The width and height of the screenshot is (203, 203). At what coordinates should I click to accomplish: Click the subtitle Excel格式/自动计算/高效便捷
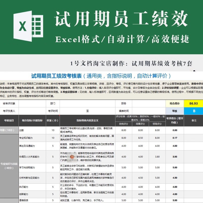122,39
